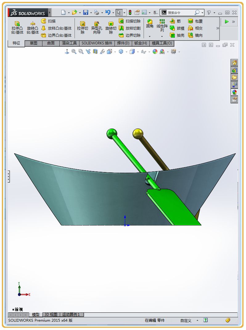Open SOLIDWORKS Resources home icon in task pane
This screenshot has width=246, height=330.
tap(234, 63)
